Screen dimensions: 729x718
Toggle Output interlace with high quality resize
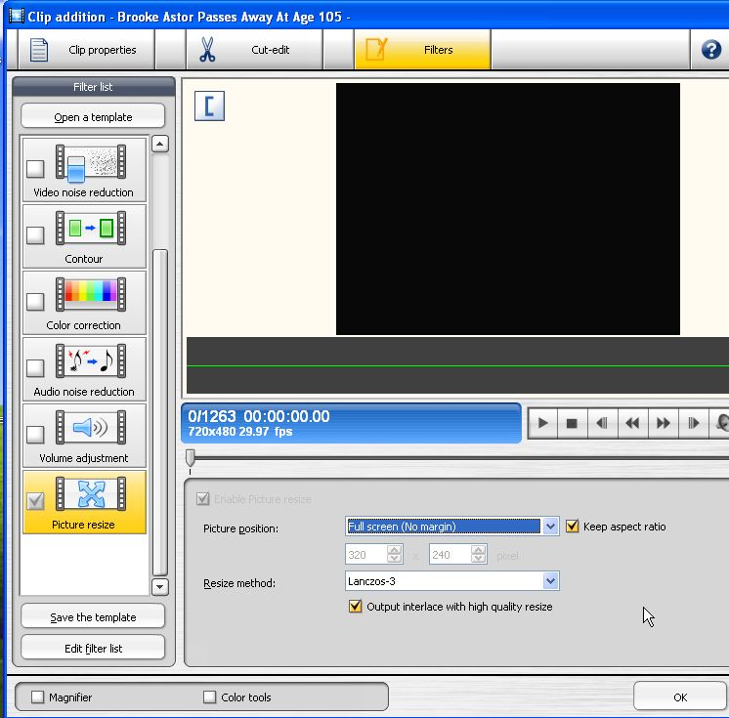[x=355, y=606]
